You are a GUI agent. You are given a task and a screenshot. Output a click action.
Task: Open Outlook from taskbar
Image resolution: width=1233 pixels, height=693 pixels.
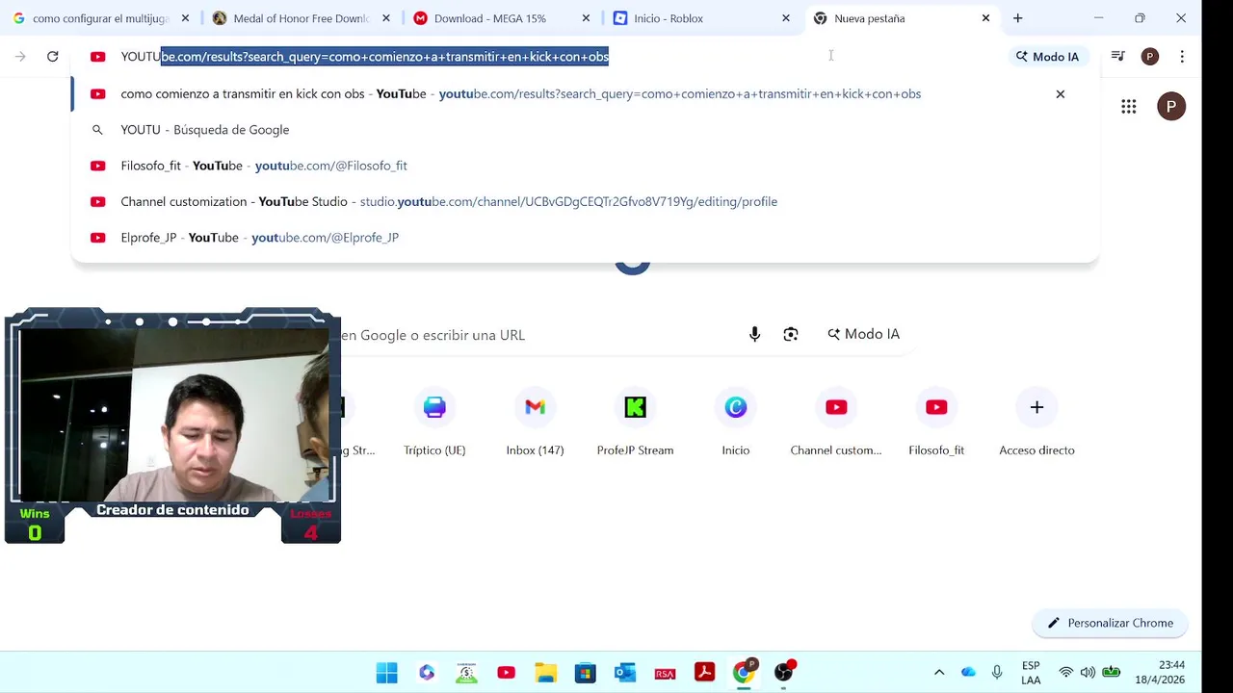pos(625,673)
